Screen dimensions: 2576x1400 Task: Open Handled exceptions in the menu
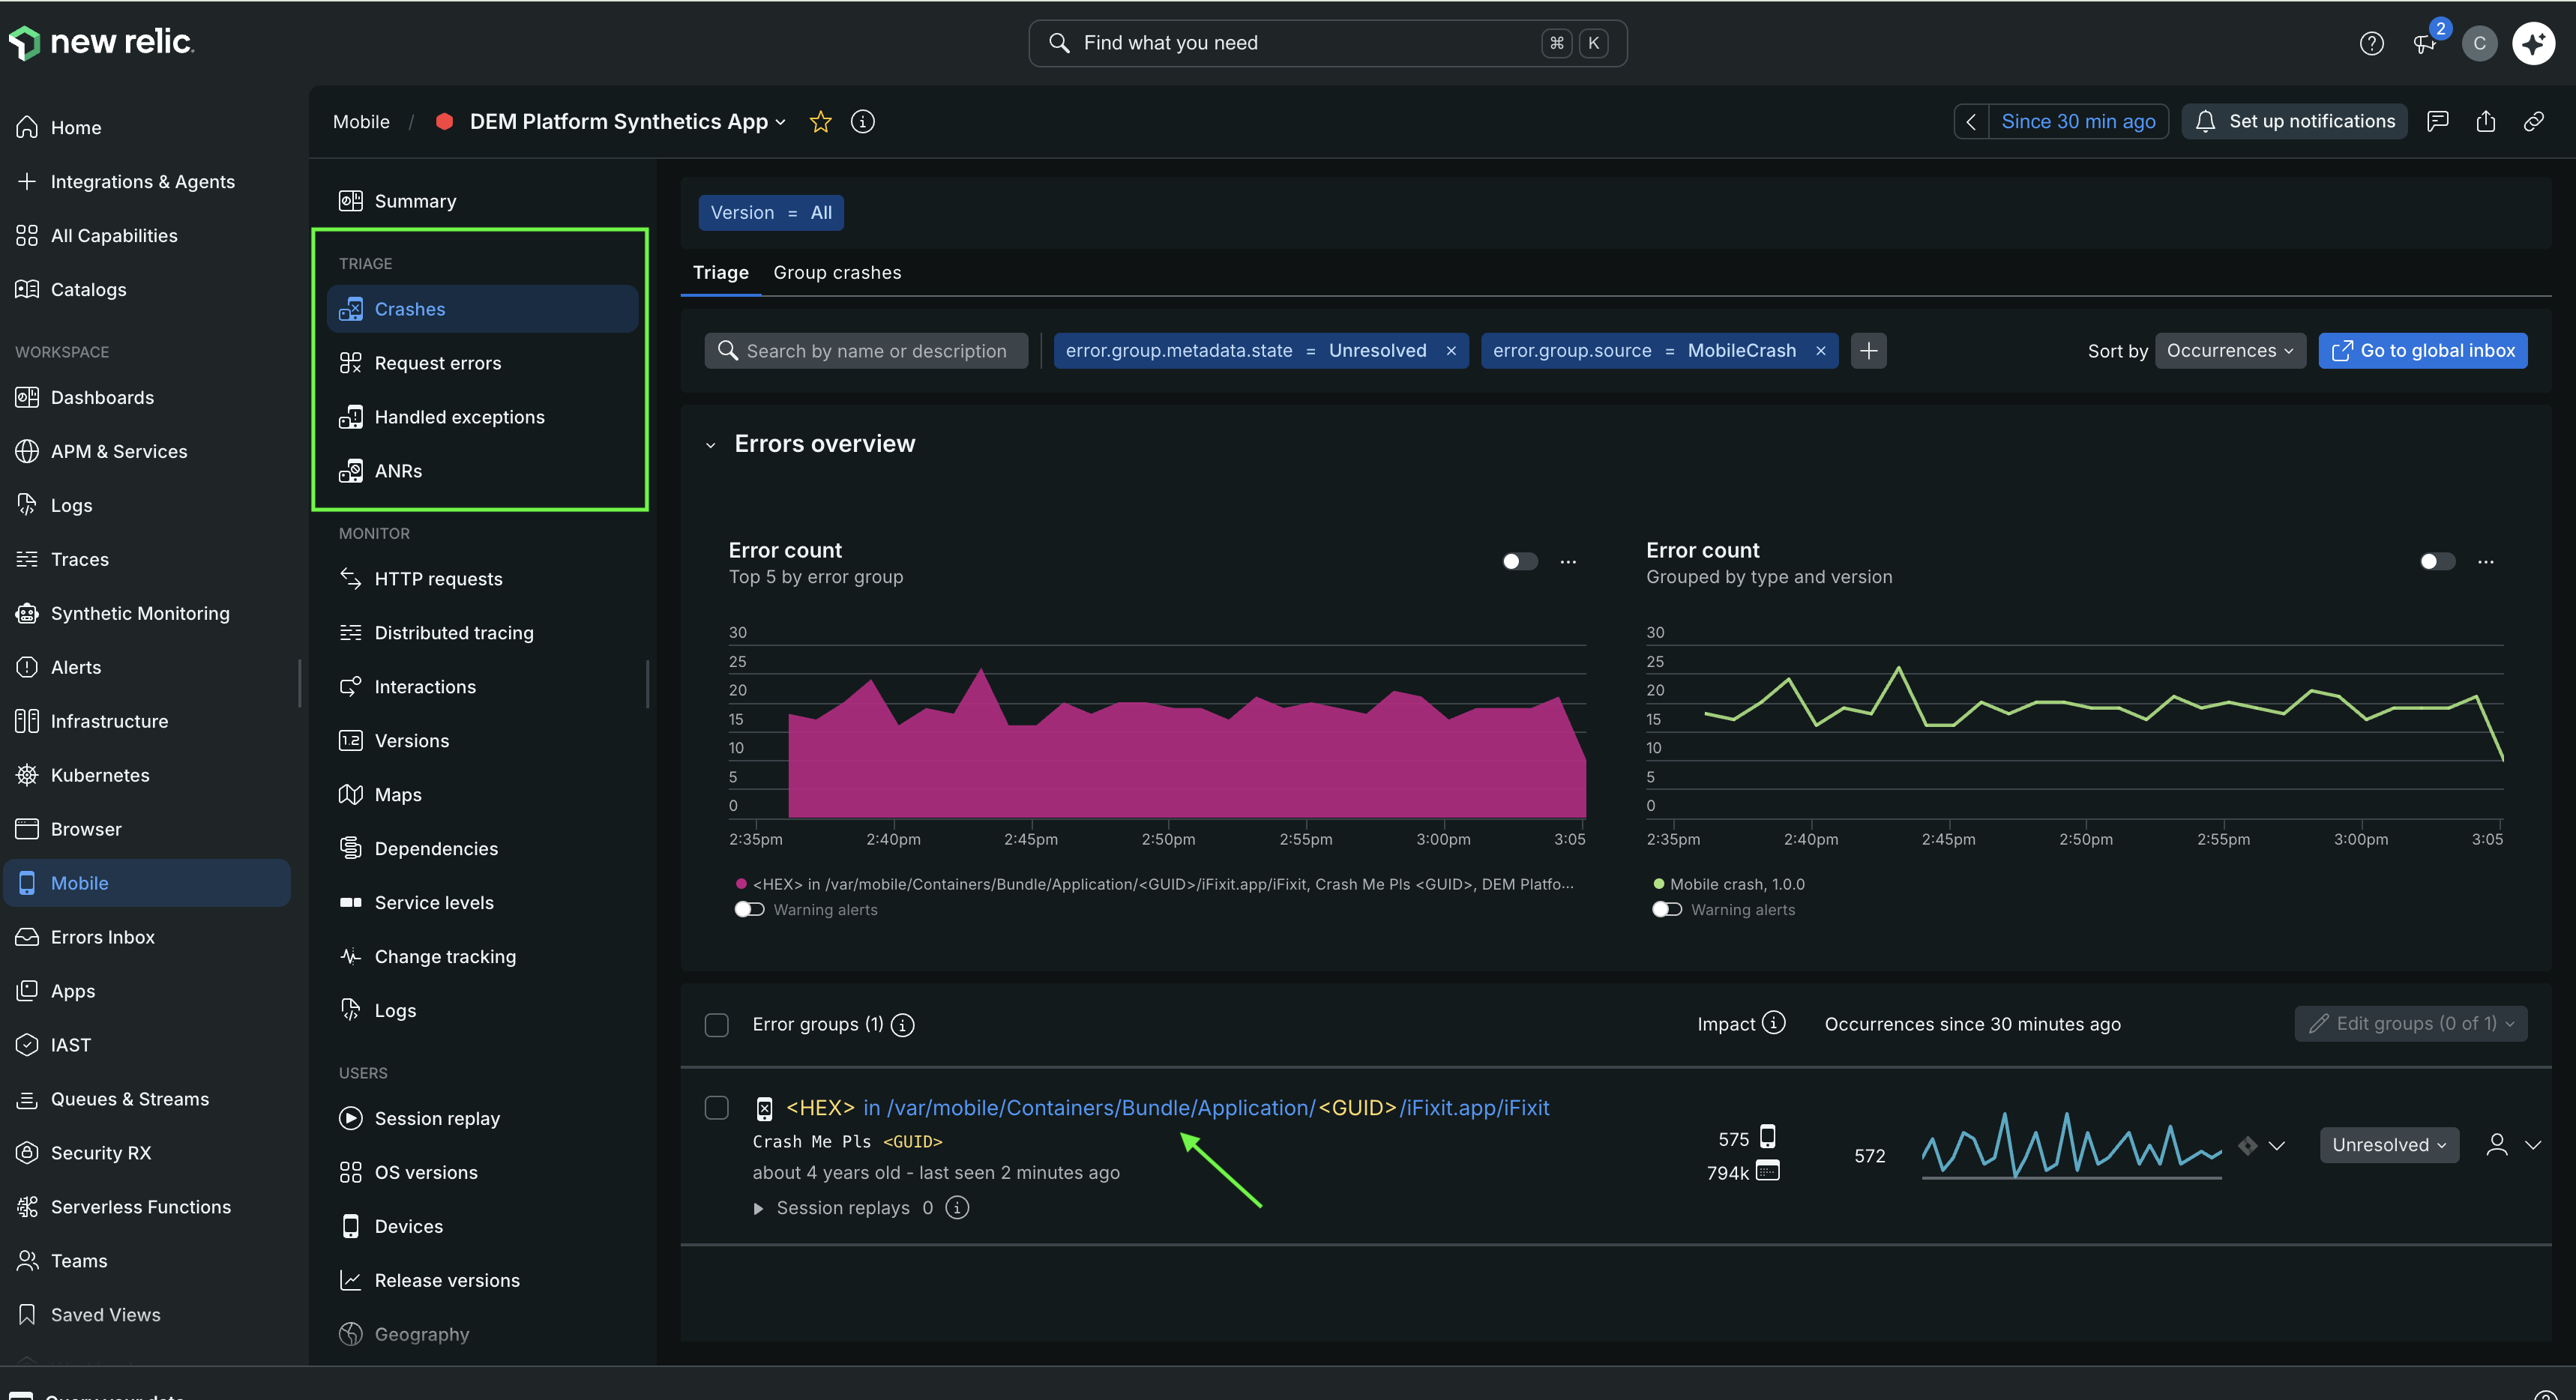(482, 418)
